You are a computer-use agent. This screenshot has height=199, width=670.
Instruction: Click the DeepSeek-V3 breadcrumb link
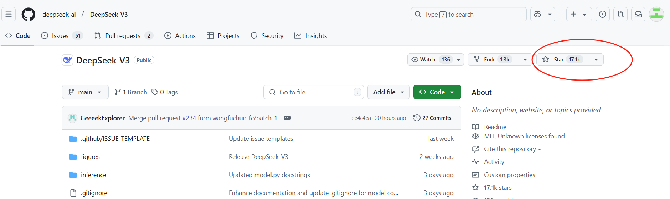(109, 15)
